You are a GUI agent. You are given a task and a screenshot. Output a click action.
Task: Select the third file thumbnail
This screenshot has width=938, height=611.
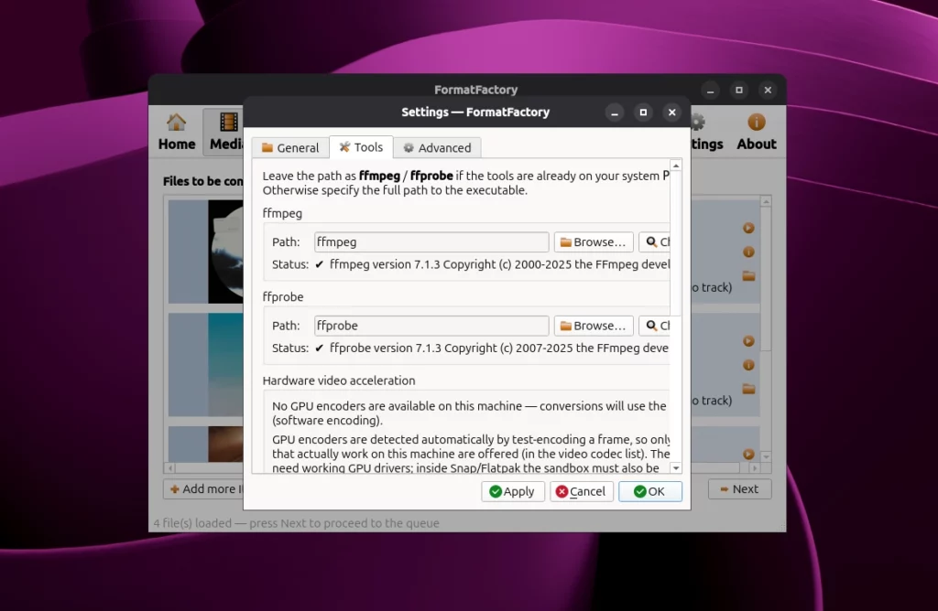click(225, 444)
